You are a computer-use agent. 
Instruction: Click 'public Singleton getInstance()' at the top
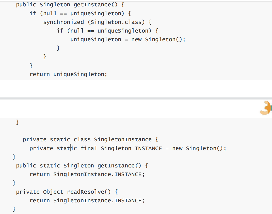[x=70, y=5]
